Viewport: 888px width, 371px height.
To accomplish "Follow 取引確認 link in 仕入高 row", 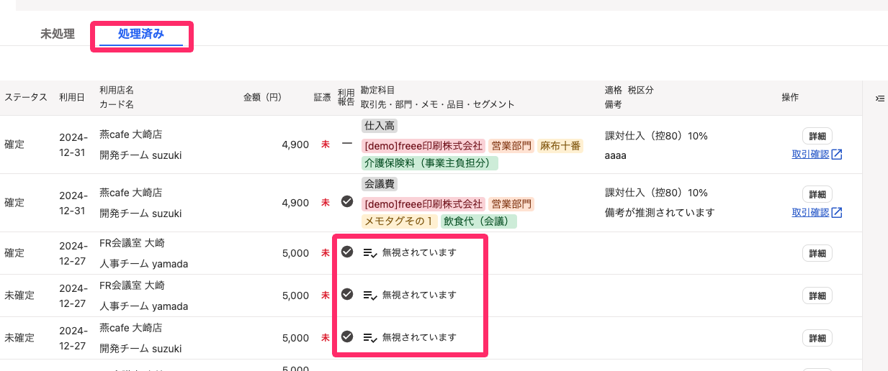I will [x=810, y=154].
